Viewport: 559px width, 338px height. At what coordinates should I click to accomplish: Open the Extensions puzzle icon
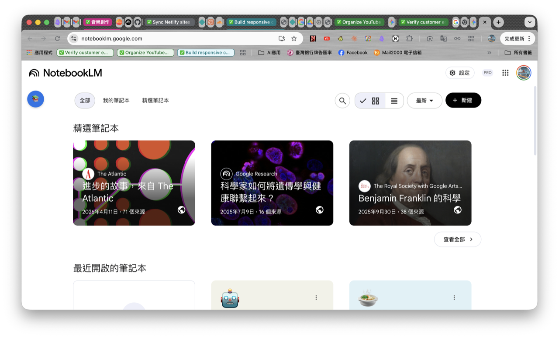point(409,38)
